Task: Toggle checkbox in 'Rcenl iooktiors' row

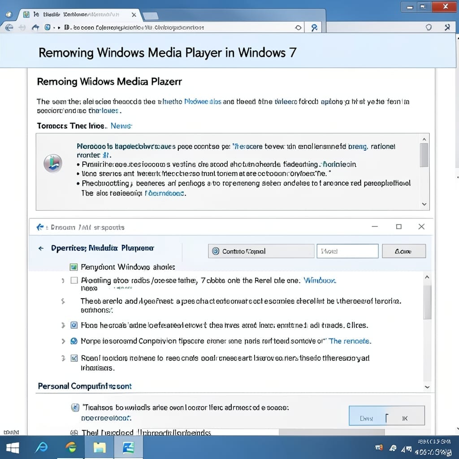Action: click(74, 358)
